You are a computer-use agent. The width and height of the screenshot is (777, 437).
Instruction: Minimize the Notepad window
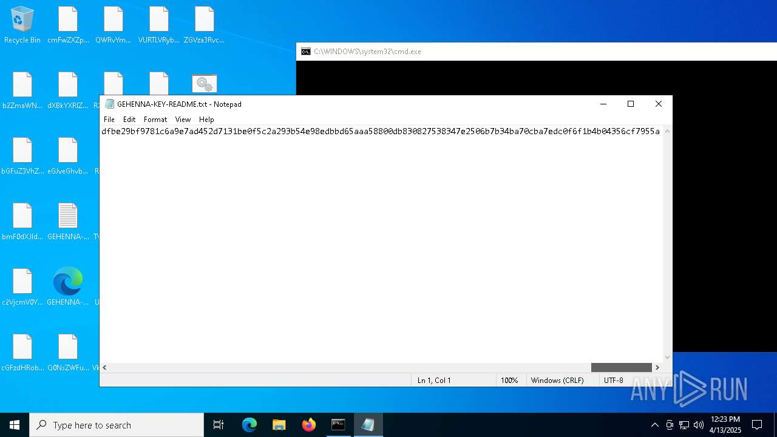[x=603, y=104]
